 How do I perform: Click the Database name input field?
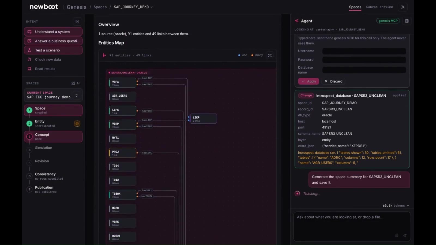364,70
